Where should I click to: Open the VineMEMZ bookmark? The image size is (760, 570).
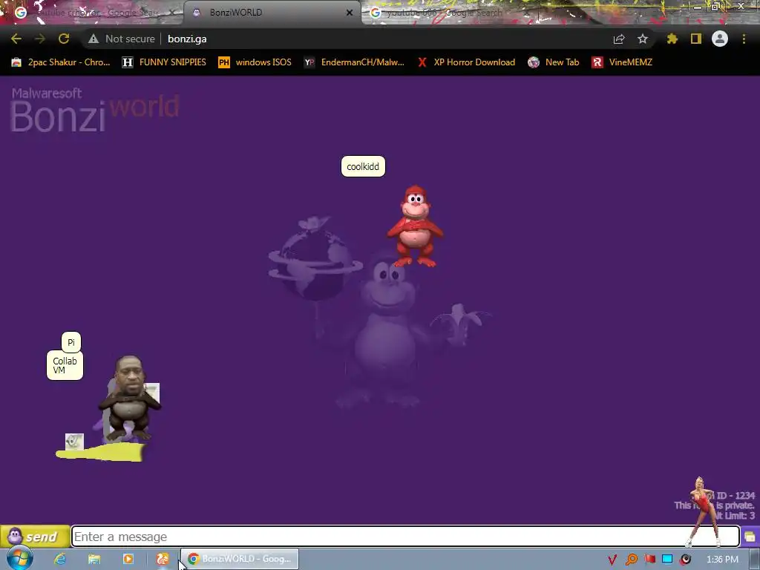(x=623, y=62)
